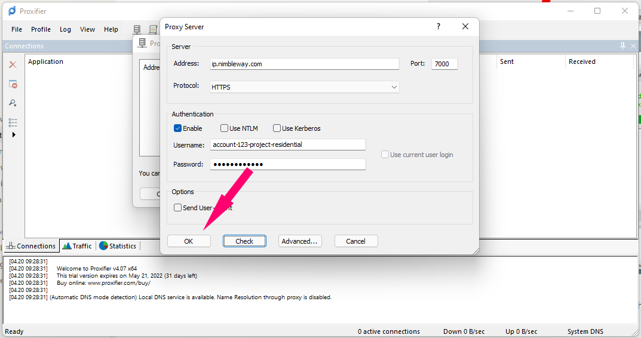The width and height of the screenshot is (641, 338).
Task: Open the Proxification Rules toolbar icon
Action: (153, 29)
